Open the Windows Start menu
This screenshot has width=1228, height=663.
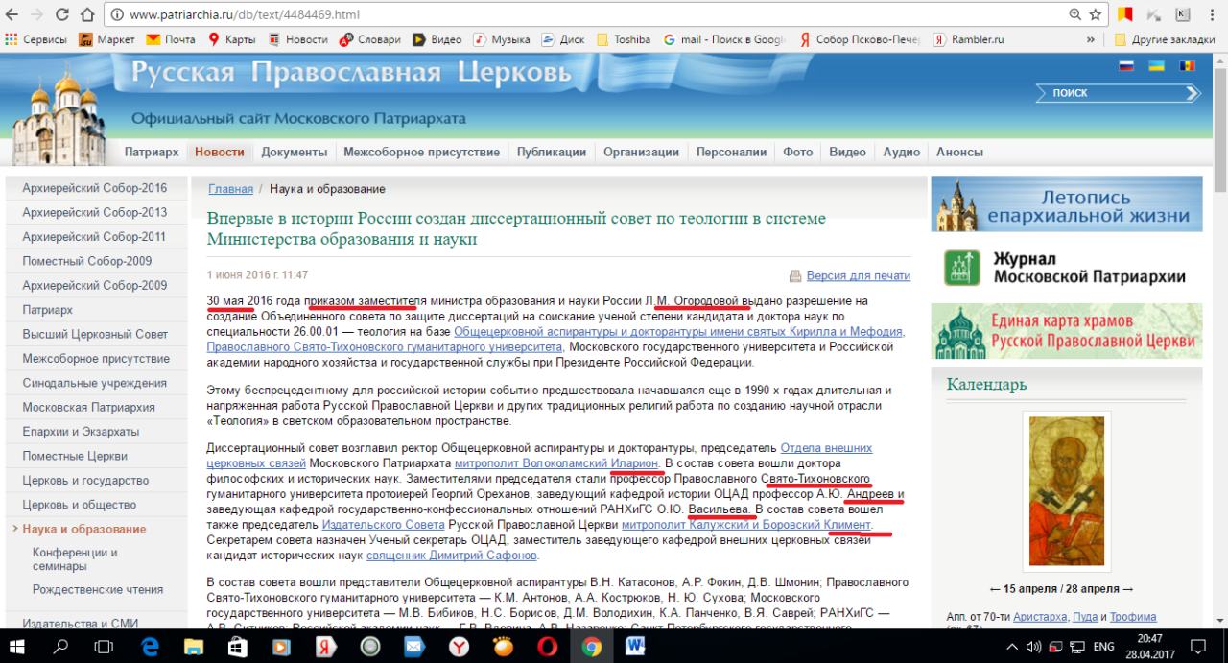pyautogui.click(x=16, y=646)
